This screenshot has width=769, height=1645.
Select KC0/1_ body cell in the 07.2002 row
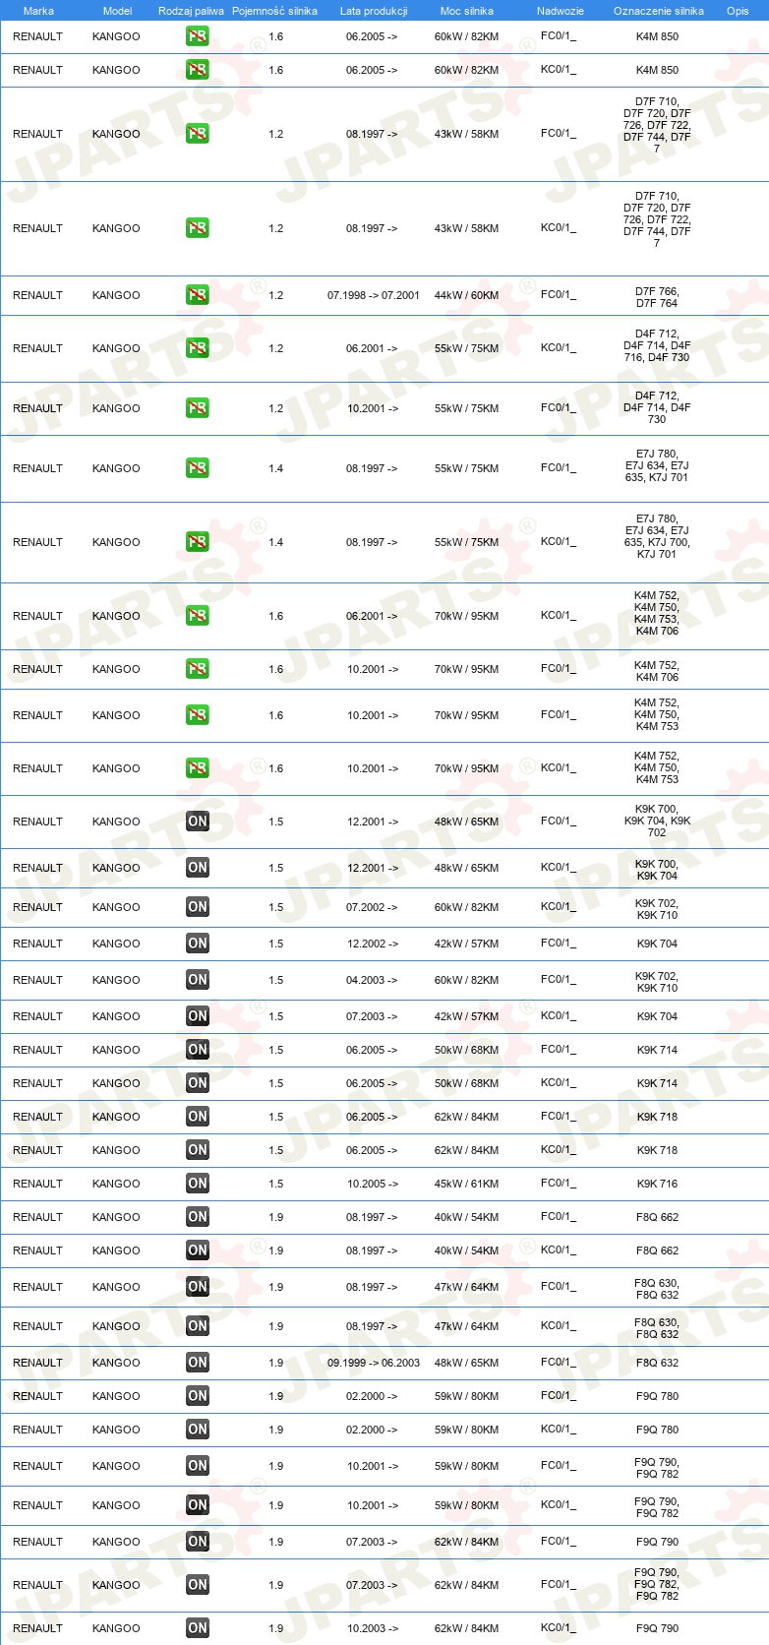559,906
